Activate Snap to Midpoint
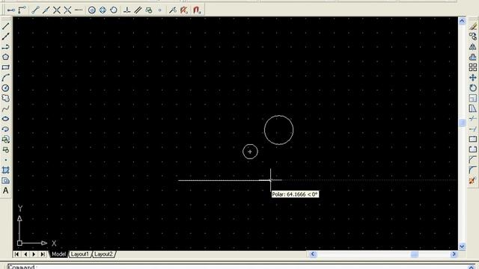Image resolution: width=479 pixels, height=269 pixels. coord(46,10)
